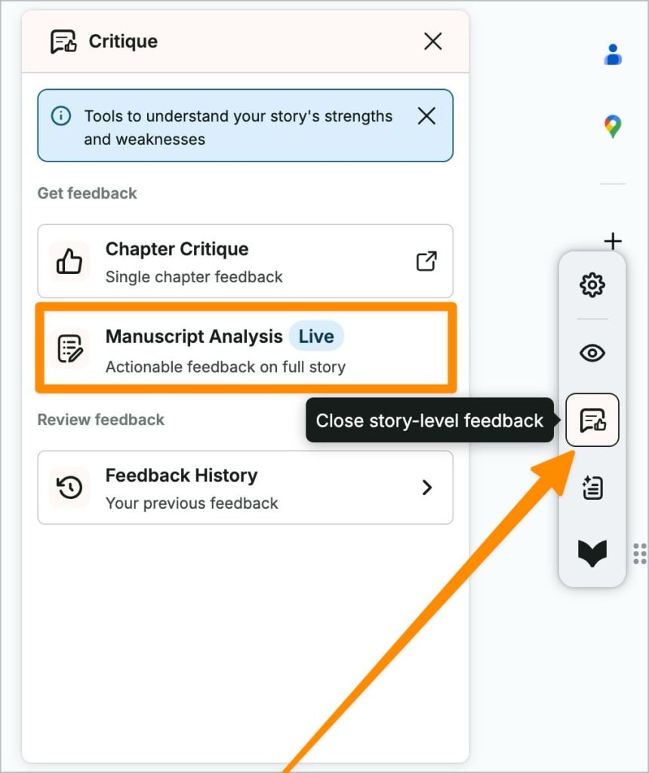Screen dimensions: 649x773
Task: Dismiss the blue info banner
Action: 426,116
